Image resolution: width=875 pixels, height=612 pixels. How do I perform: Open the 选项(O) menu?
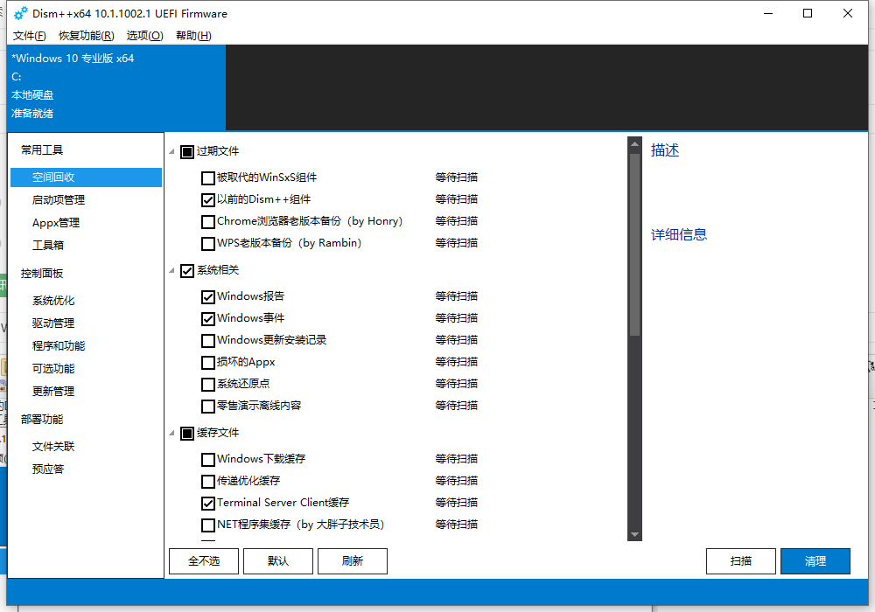tap(145, 36)
